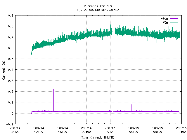The height and width of the screenshot is (140, 187).
Task: Click the green trace's final drop near 0.45 A
Action: [x=180, y=51]
